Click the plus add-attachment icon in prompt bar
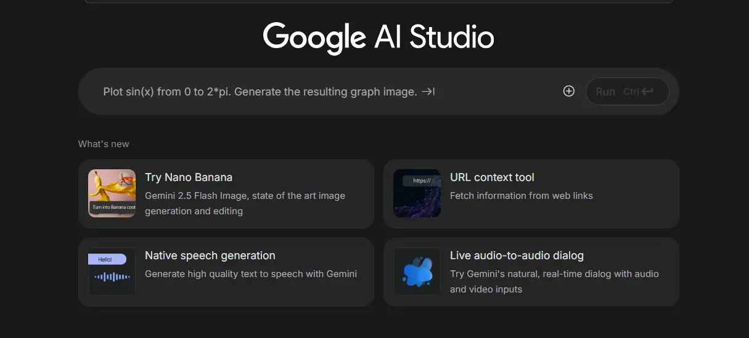The height and width of the screenshot is (338, 749). [569, 91]
